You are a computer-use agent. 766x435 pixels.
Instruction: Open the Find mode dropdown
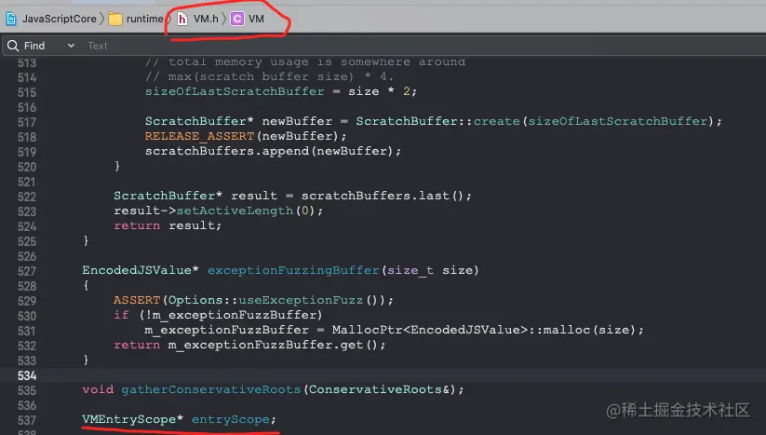click(x=71, y=46)
